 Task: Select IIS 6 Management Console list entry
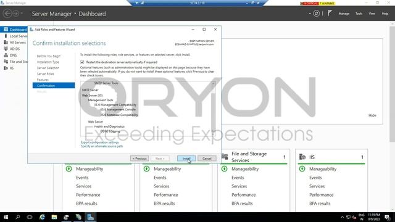pyautogui.click(x=118, y=110)
